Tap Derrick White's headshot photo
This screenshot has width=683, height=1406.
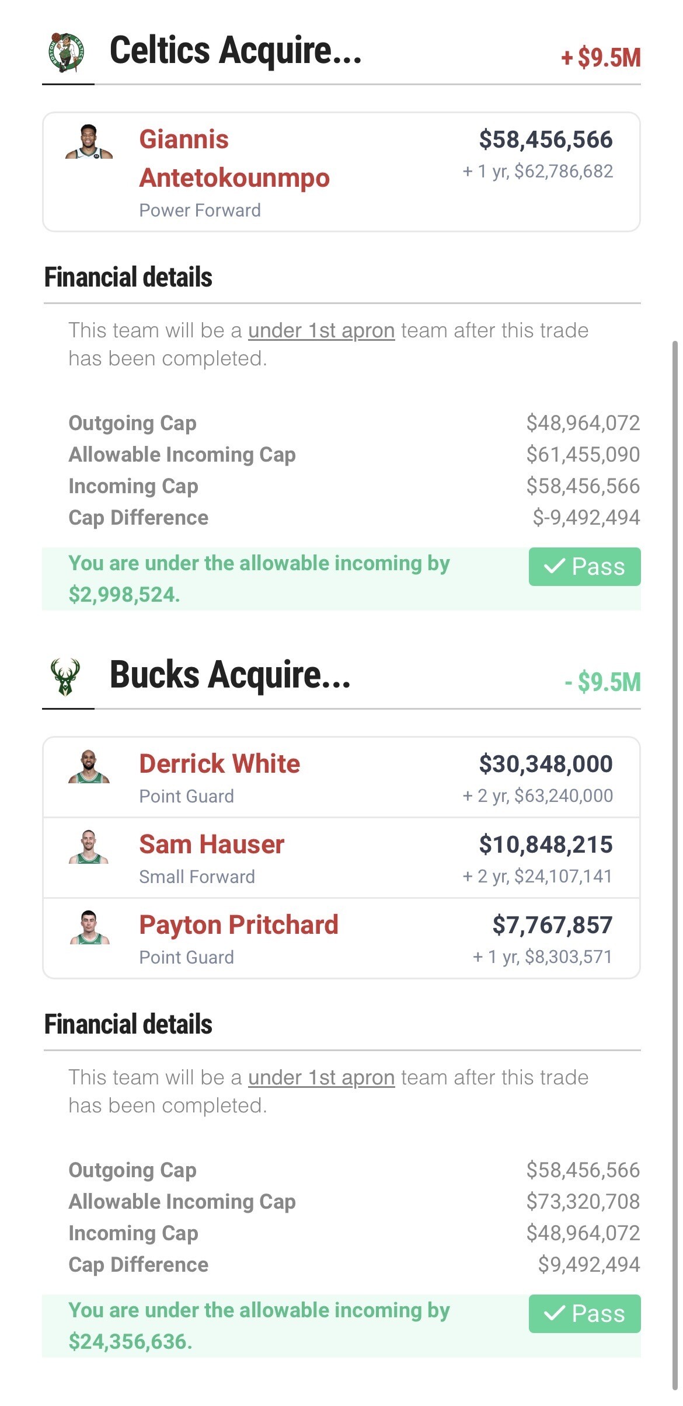(x=89, y=767)
